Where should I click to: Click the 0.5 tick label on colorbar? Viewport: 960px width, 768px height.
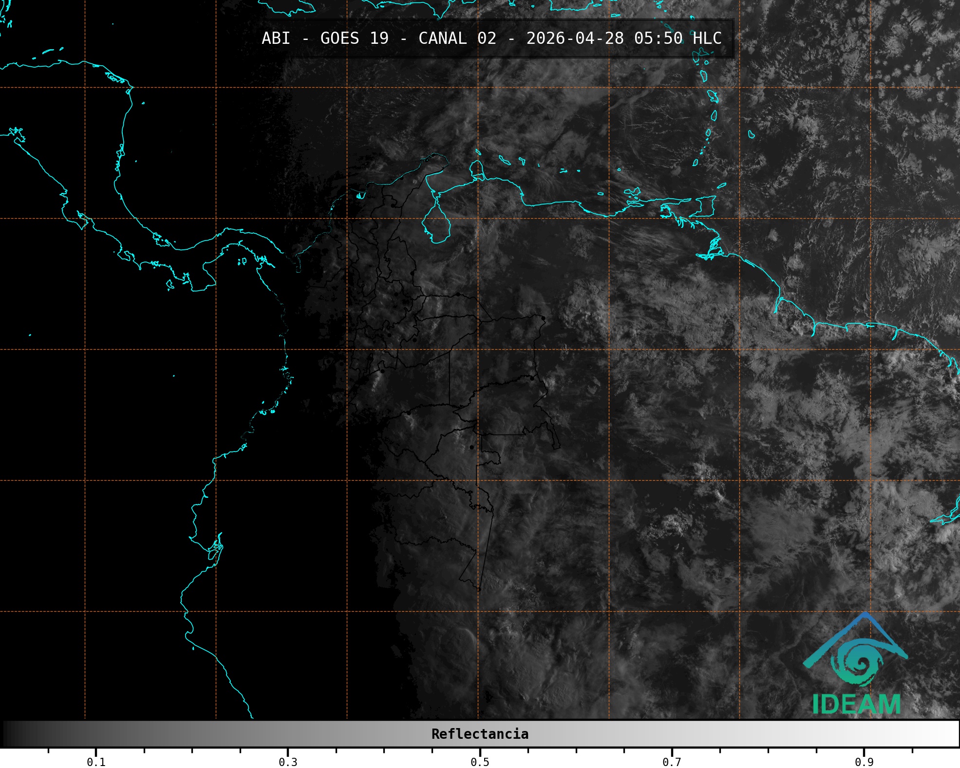(x=480, y=762)
